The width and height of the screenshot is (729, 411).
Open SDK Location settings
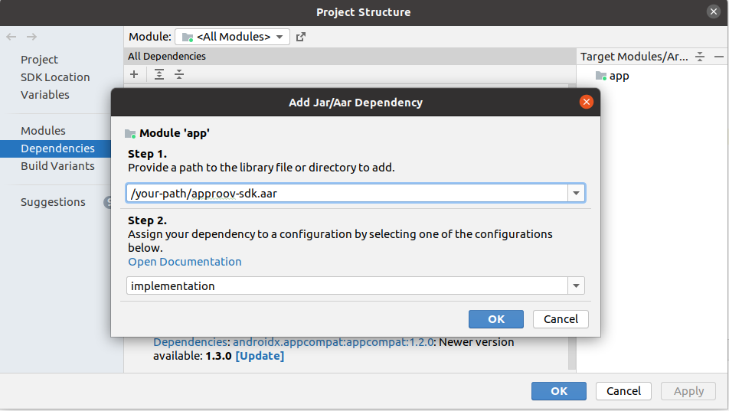(x=55, y=77)
